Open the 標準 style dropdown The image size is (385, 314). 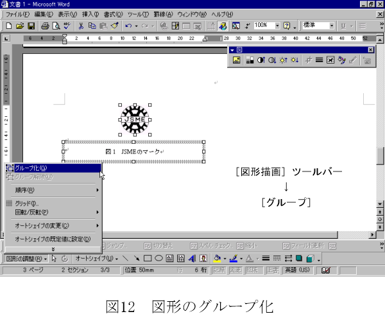(332, 26)
